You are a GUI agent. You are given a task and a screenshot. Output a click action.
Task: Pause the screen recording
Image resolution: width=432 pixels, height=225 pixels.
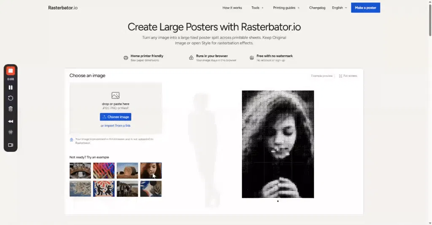click(11, 88)
